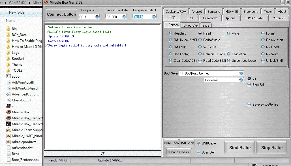
Task: Enable the Bkpt Rd checkbox
Action: [249, 85]
